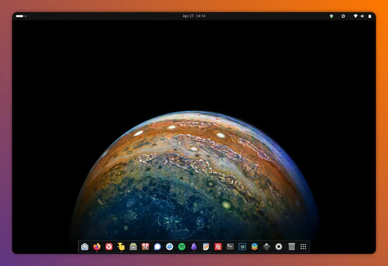The height and width of the screenshot is (266, 388).
Task: Open the Files file manager
Action: click(133, 247)
